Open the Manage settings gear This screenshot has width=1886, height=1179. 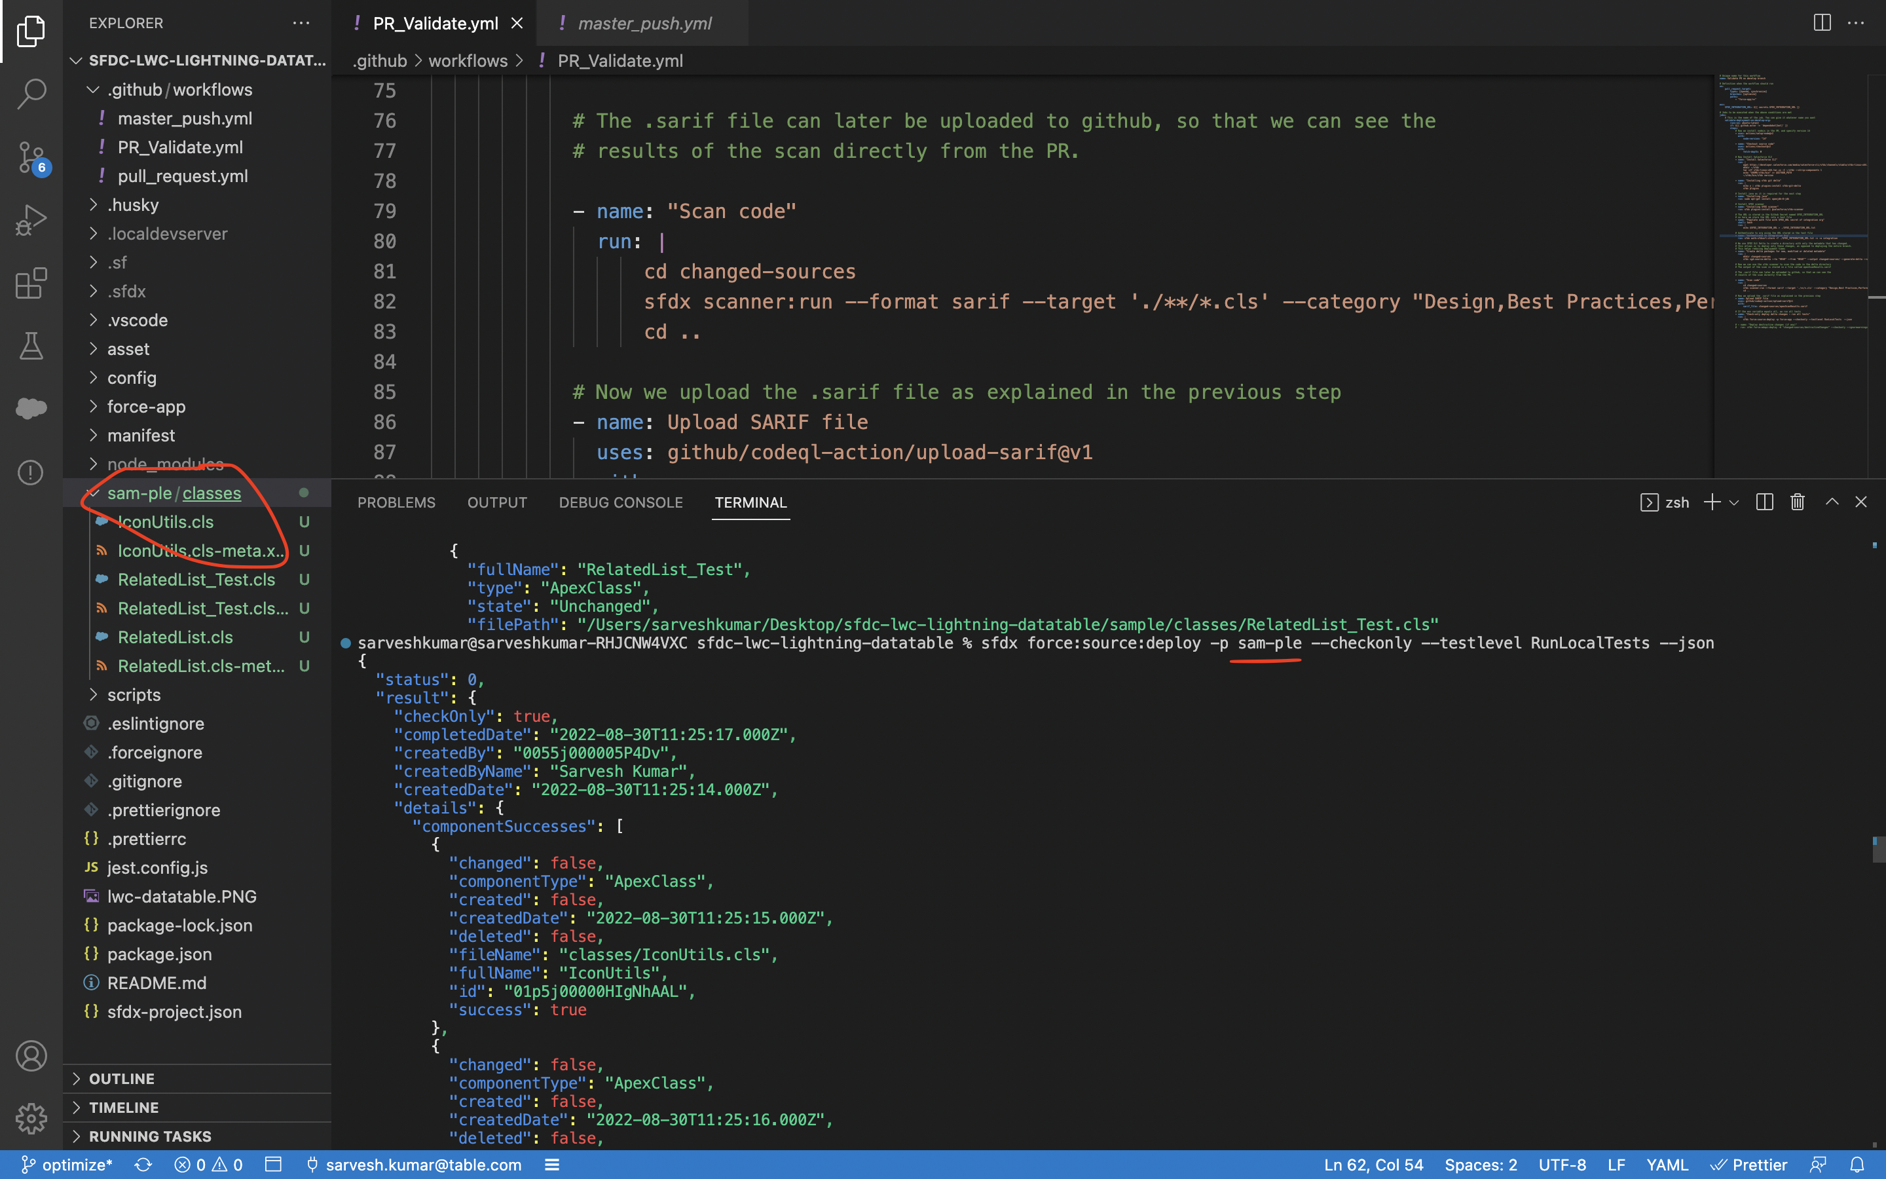coord(31,1117)
